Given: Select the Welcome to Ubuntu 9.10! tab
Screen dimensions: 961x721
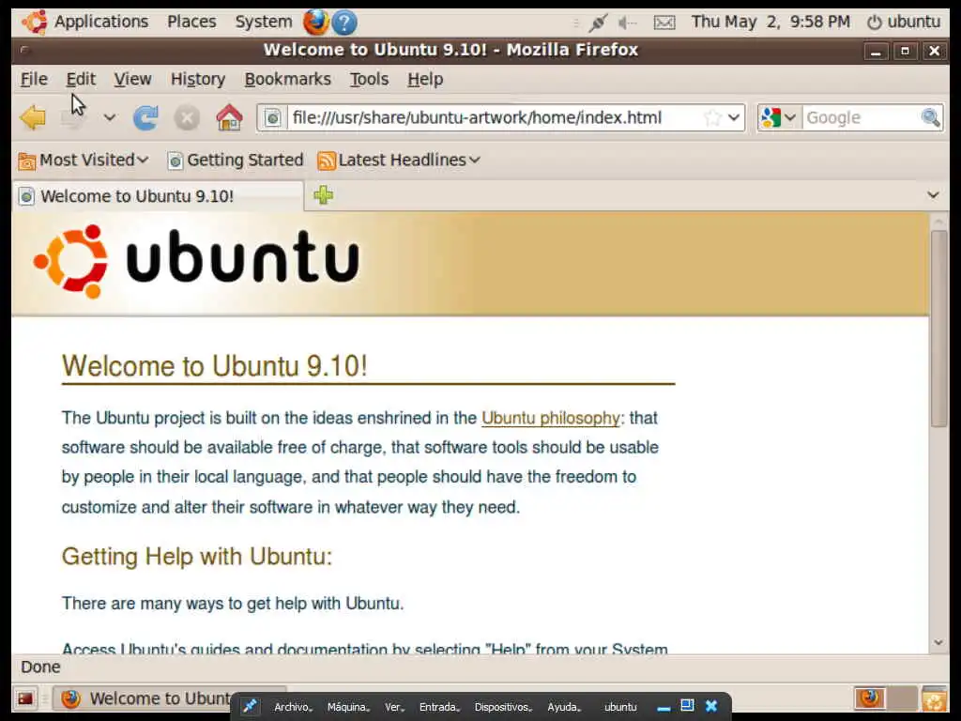Looking at the screenshot, I should [158, 196].
